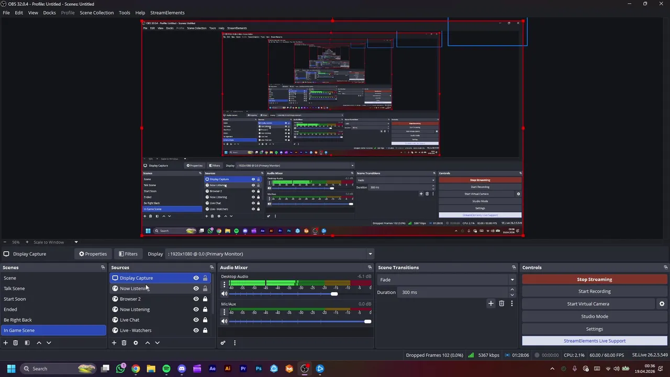
Task: Open StreamElements Live Support
Action: coord(594,341)
